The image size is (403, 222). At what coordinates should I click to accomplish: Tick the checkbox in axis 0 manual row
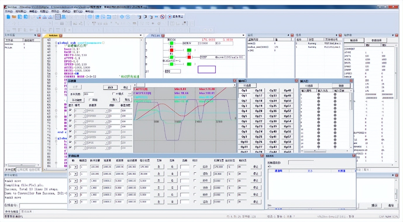195,166
